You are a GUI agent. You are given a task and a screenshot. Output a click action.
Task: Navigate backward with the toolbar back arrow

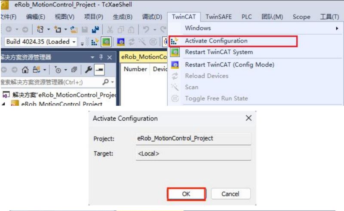coord(9,29)
